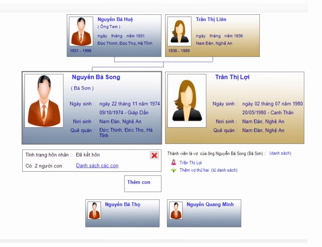Click the ( Bá Sơn ) alias text

pos(82,88)
